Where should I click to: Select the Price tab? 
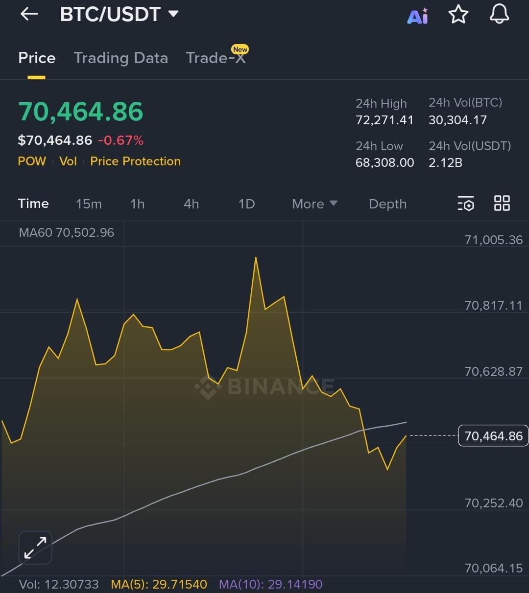[x=37, y=58]
